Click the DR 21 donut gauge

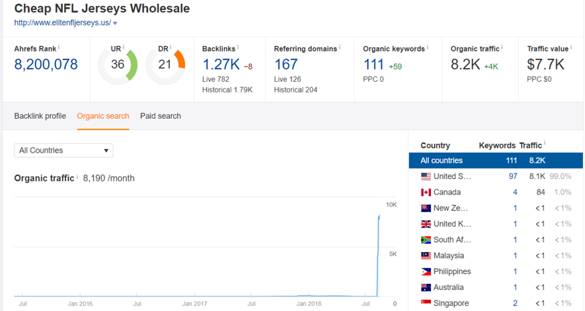pos(165,65)
